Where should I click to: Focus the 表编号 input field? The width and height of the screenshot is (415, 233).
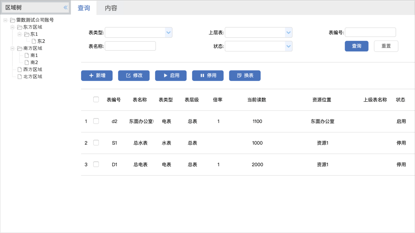tap(370, 32)
